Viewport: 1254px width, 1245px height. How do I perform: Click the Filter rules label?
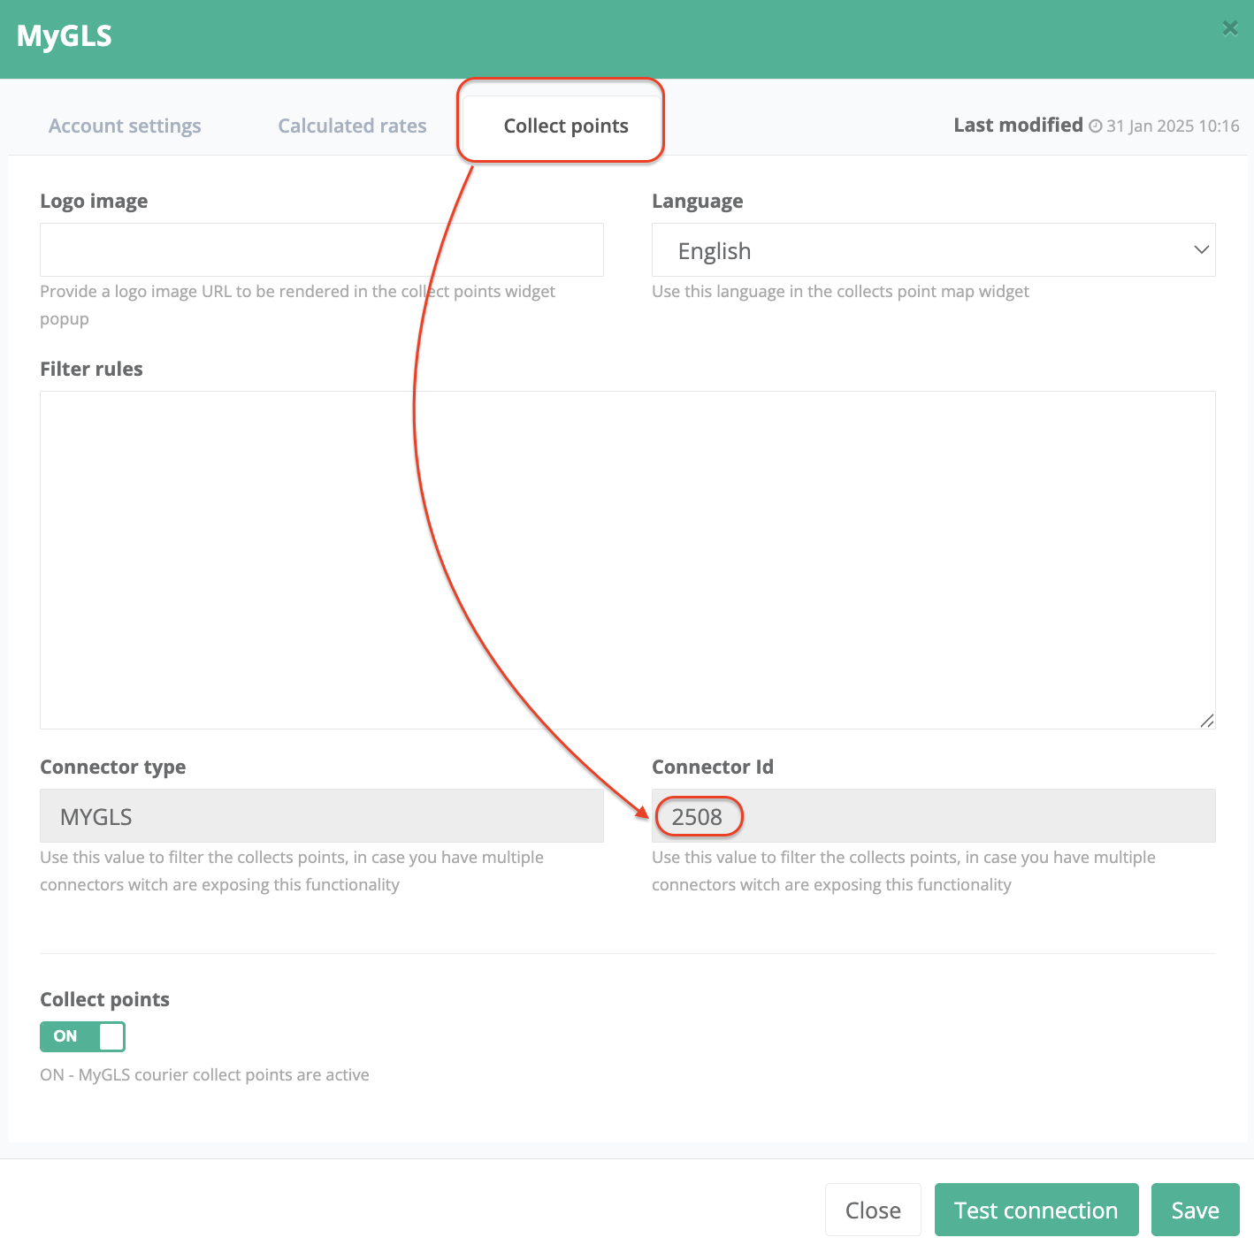coord(91,369)
